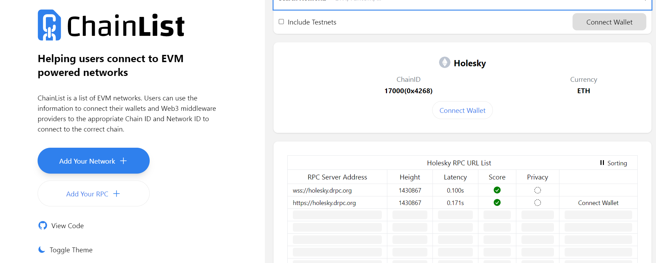Viewport: 656px width, 263px height.
Task: Click the 1430867 height in the wss row
Action: [x=410, y=190]
